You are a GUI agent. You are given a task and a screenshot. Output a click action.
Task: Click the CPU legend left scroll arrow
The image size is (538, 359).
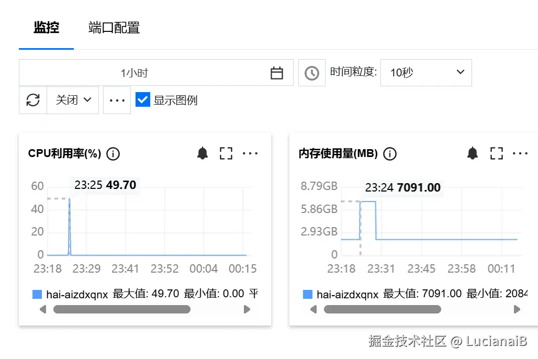pyautogui.click(x=43, y=310)
